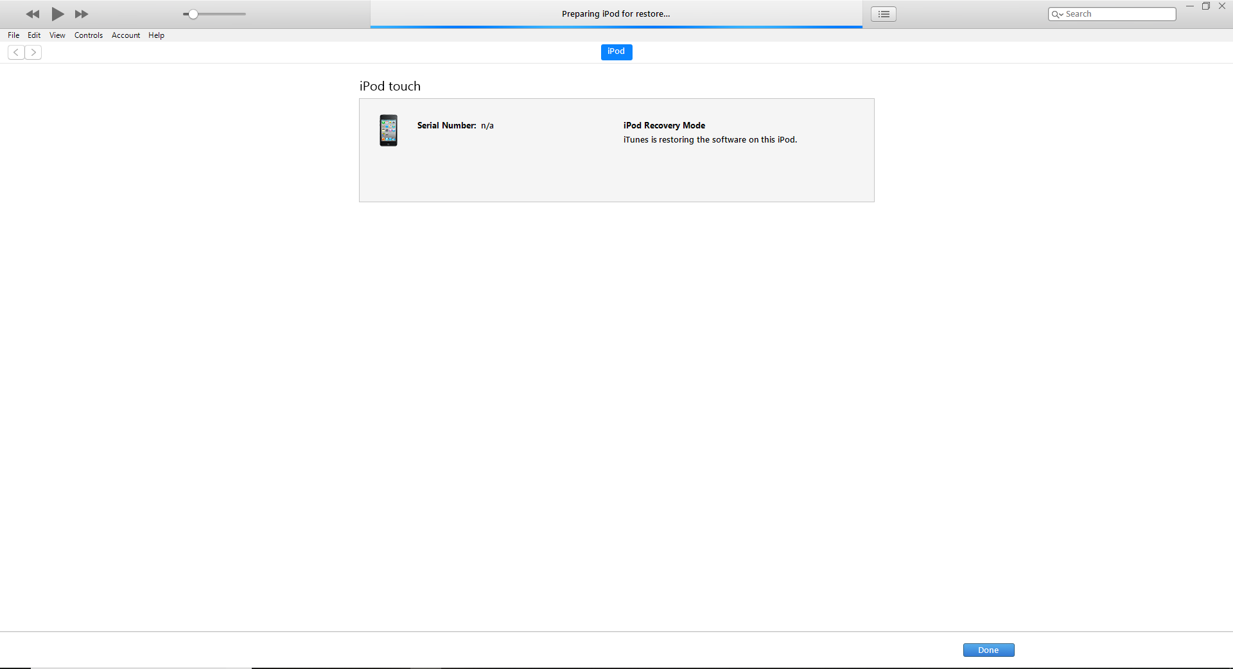Click the 'iPod Recovery Mode' label
This screenshot has height=669, width=1233.
664,126
